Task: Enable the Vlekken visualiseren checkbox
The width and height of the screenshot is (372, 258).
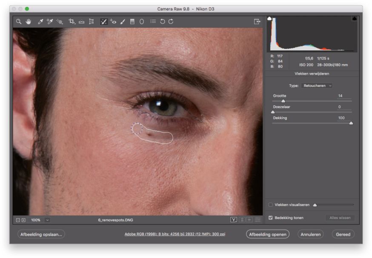Action: [x=271, y=205]
